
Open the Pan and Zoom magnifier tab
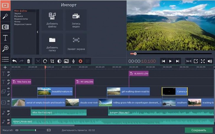[x=5, y=48]
